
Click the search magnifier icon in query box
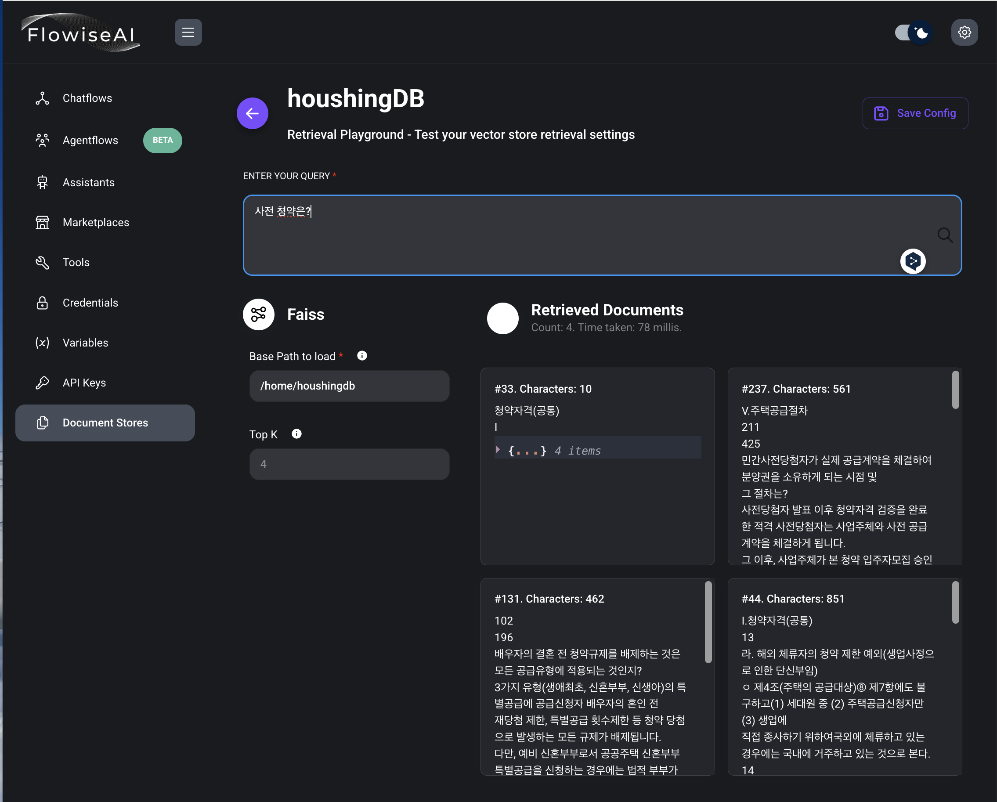tap(945, 235)
